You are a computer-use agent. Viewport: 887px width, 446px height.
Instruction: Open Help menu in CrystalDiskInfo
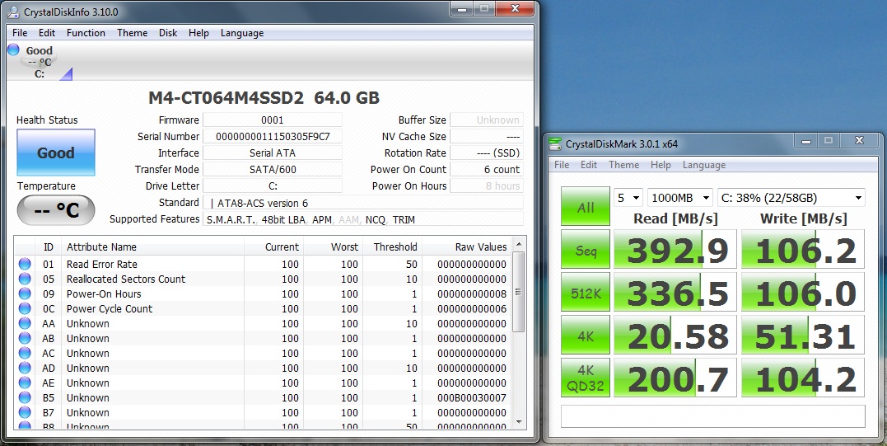point(198,33)
